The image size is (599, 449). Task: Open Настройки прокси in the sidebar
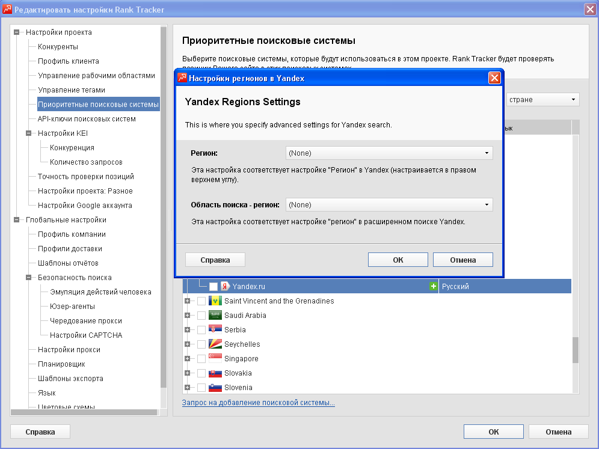tap(69, 350)
